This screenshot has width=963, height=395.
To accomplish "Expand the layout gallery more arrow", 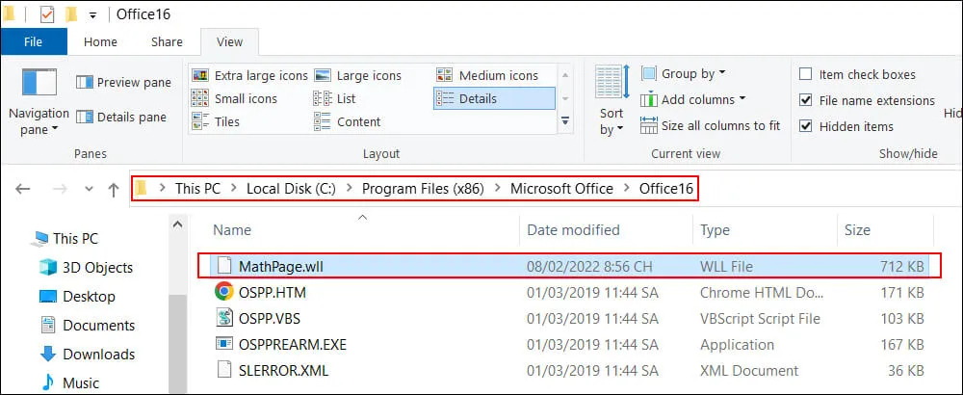I will tap(565, 121).
